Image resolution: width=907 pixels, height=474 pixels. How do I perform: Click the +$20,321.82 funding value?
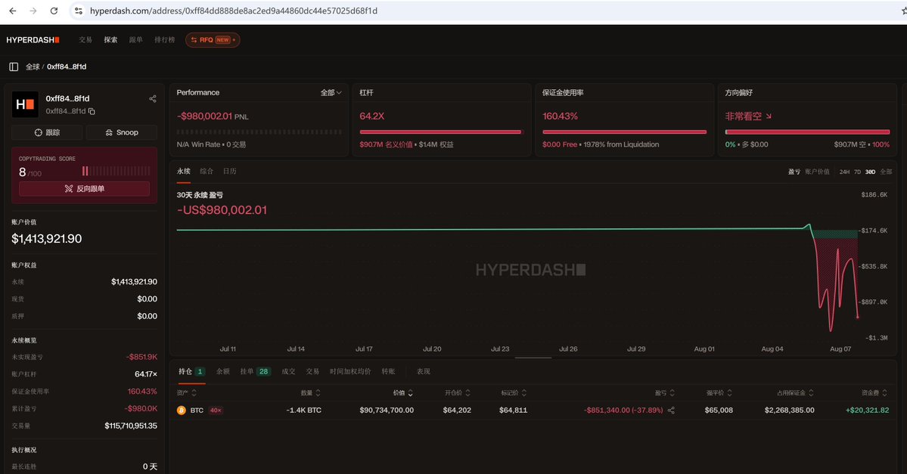tap(867, 410)
